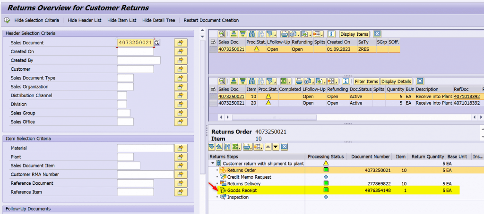Click the Execute icon beside Hide Selection Criteria

7,20
